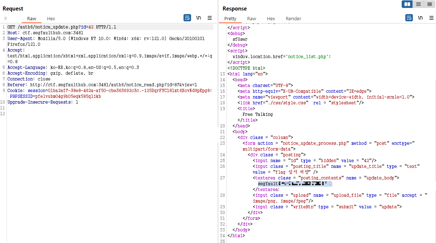Click the window.location.href script line
Viewport: 436px width, 243px height.
(282, 57)
